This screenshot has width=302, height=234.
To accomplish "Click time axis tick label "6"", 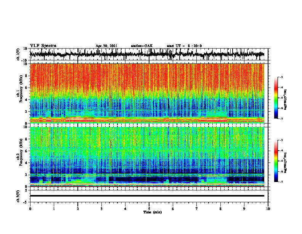I will pyautogui.click(x=173, y=209).
